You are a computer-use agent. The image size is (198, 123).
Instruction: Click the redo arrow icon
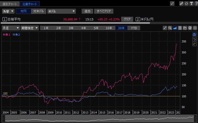tap(194, 44)
